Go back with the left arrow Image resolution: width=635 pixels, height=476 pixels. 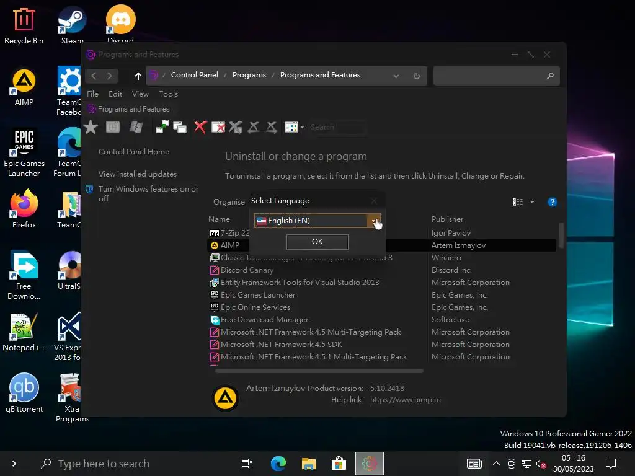94,76
